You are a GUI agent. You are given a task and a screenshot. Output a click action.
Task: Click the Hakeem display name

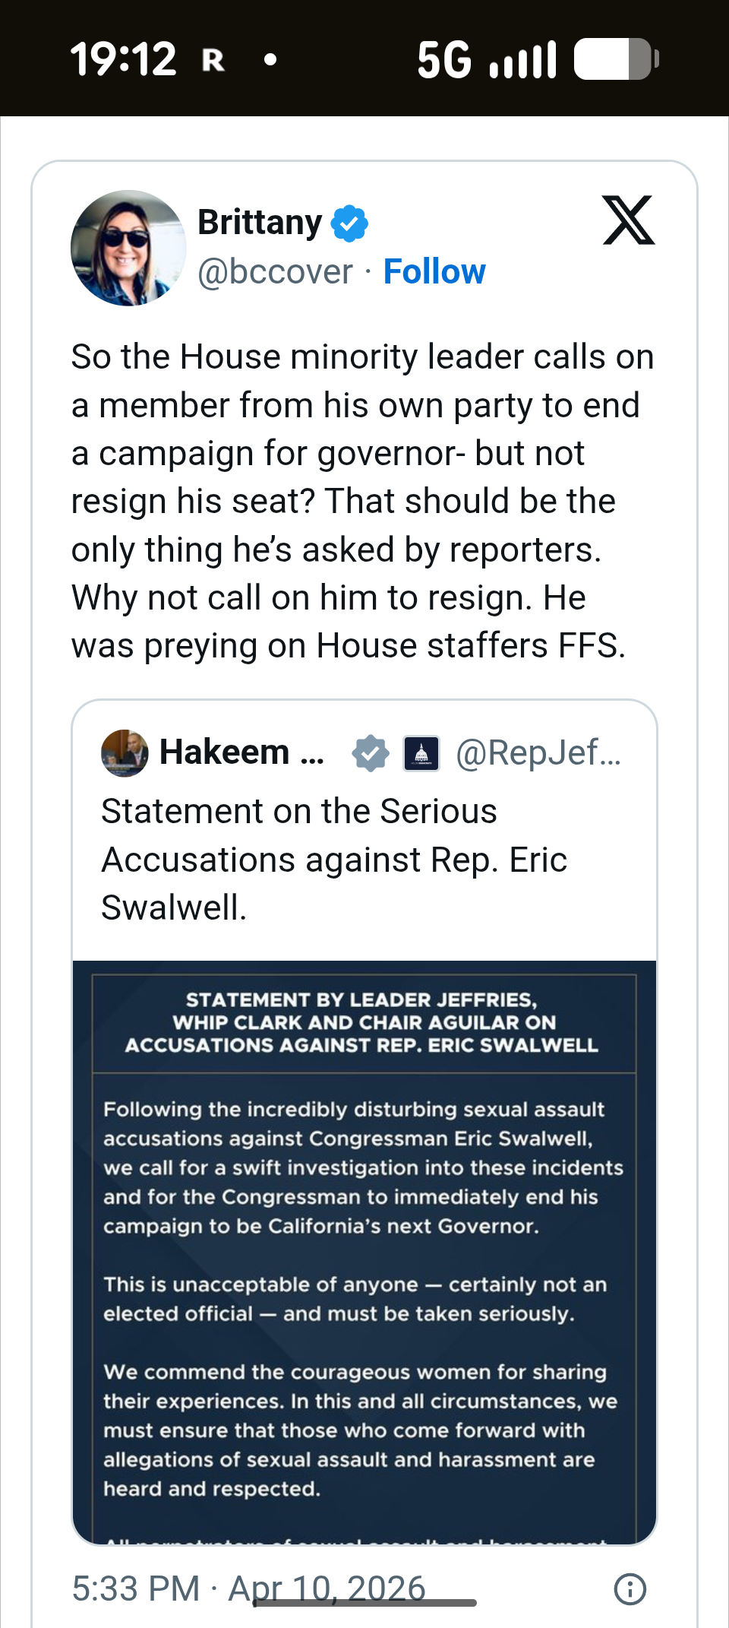coord(241,752)
